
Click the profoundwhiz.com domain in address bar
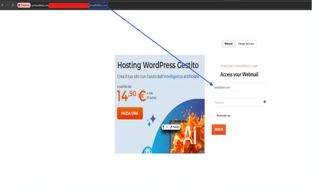point(40,5)
